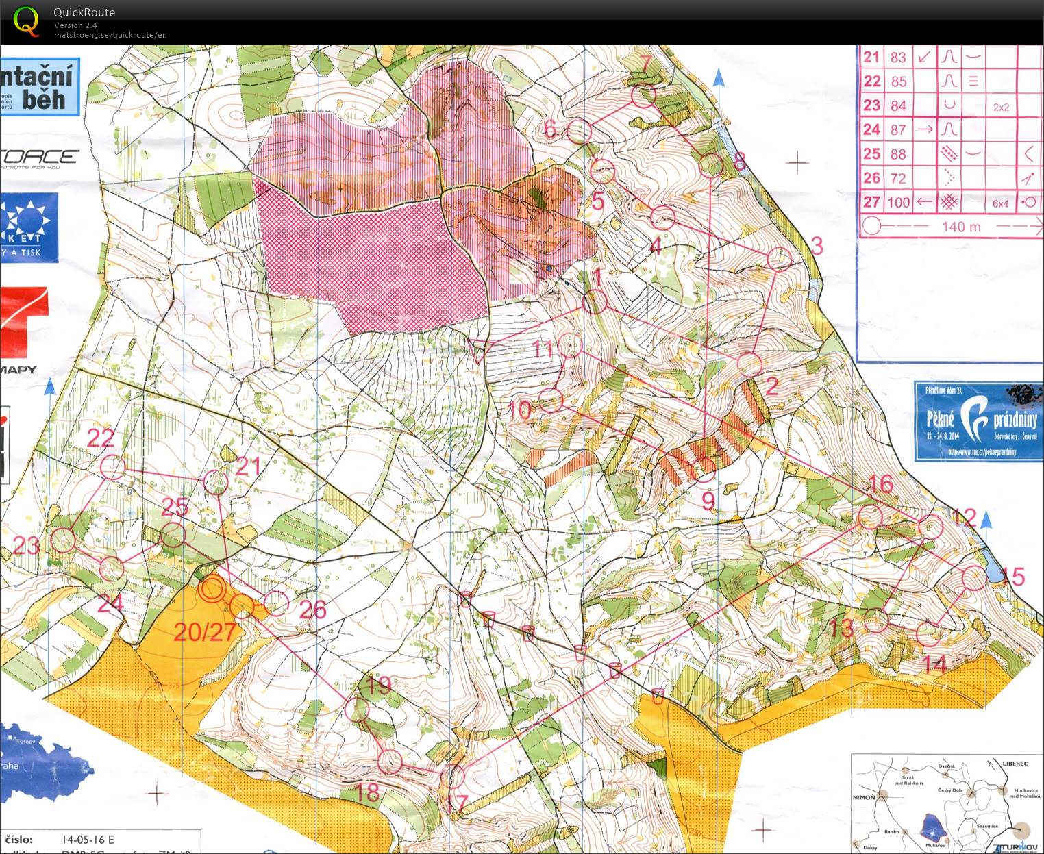This screenshot has height=854, width=1044.
Task: Click control number 3 label on the map
Action: pos(817,246)
